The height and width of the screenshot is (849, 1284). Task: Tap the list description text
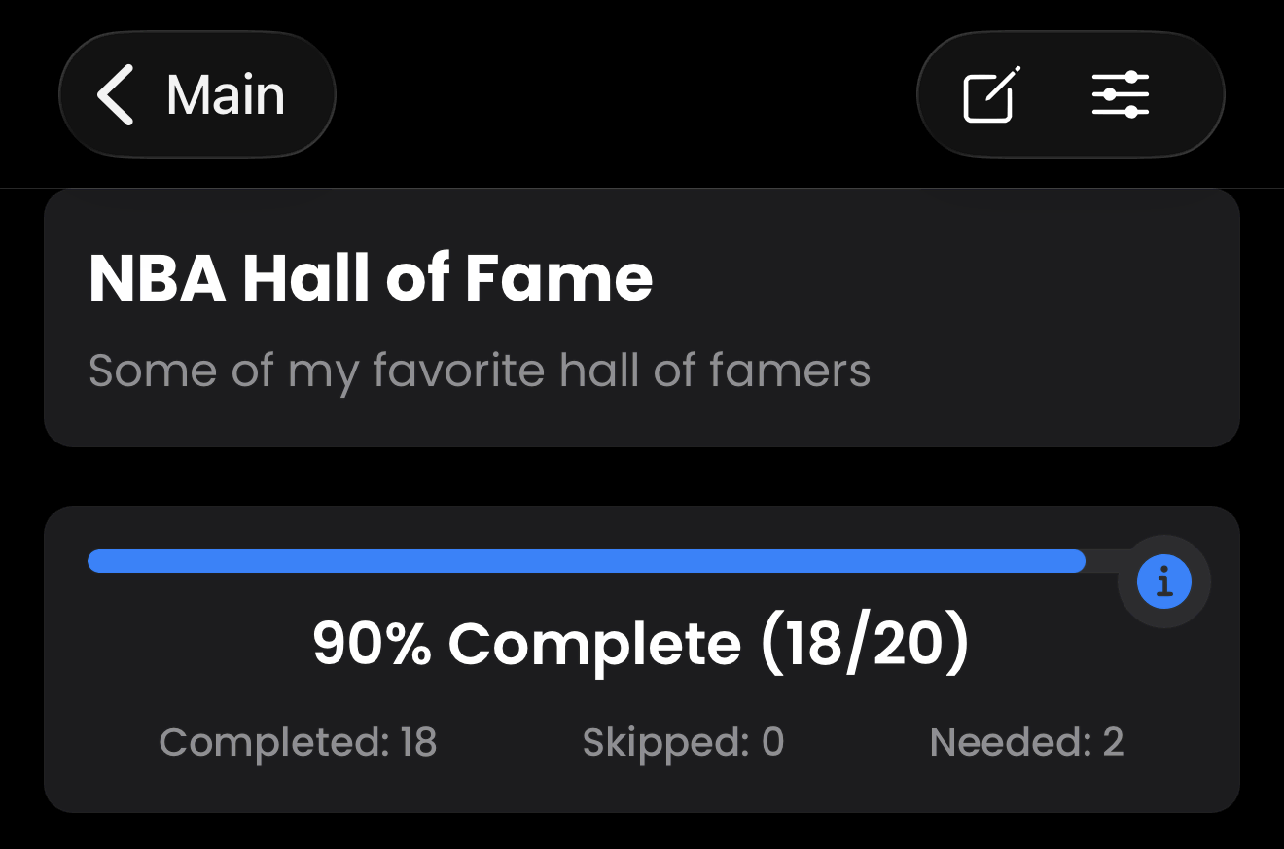pyautogui.click(x=480, y=371)
